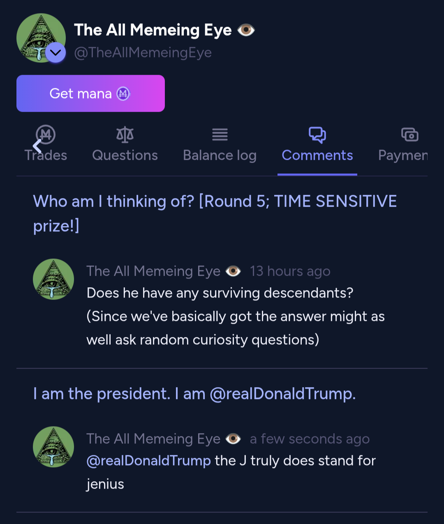Click the eye emoji beside the profile title
444x524 pixels.
pyautogui.click(x=246, y=30)
